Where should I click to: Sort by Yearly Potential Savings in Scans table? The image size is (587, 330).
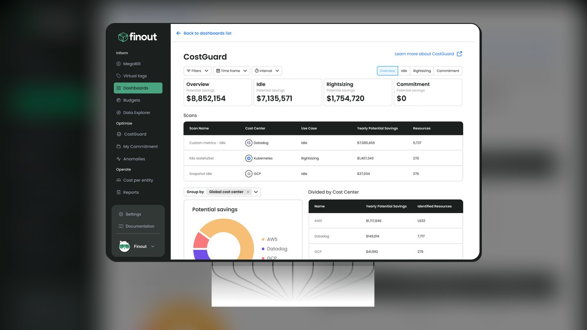(377, 129)
